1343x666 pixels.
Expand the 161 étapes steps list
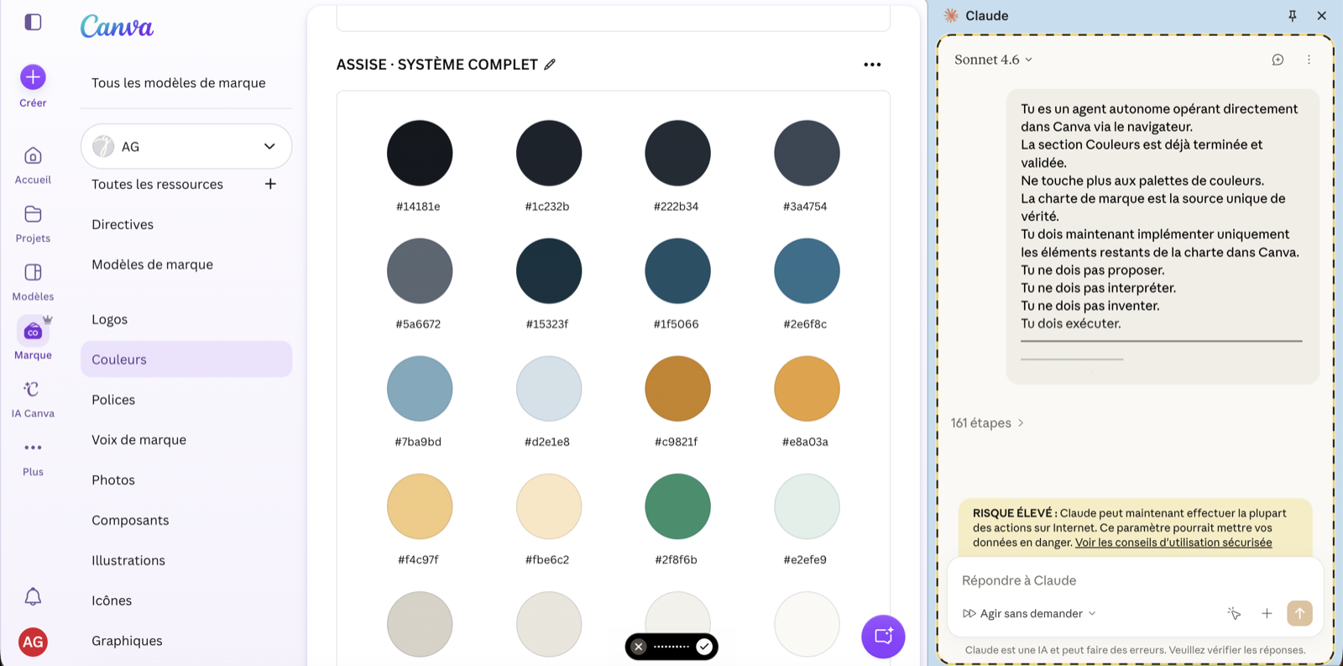tap(987, 423)
